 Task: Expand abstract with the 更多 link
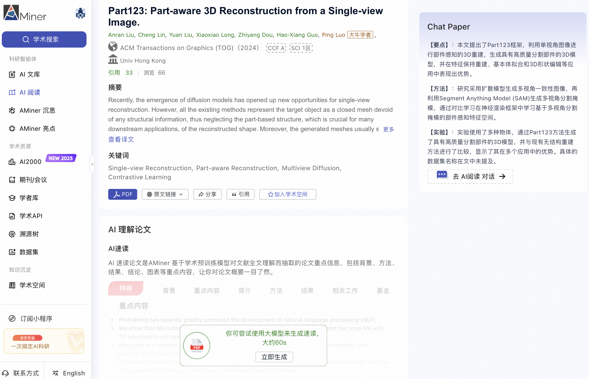pyautogui.click(x=388, y=129)
